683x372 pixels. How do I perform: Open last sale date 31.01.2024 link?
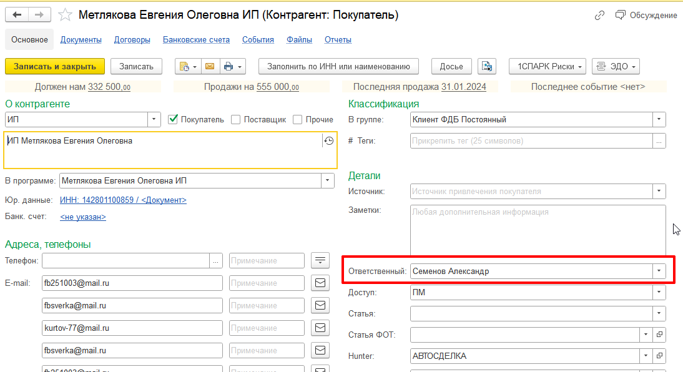pyautogui.click(x=463, y=87)
